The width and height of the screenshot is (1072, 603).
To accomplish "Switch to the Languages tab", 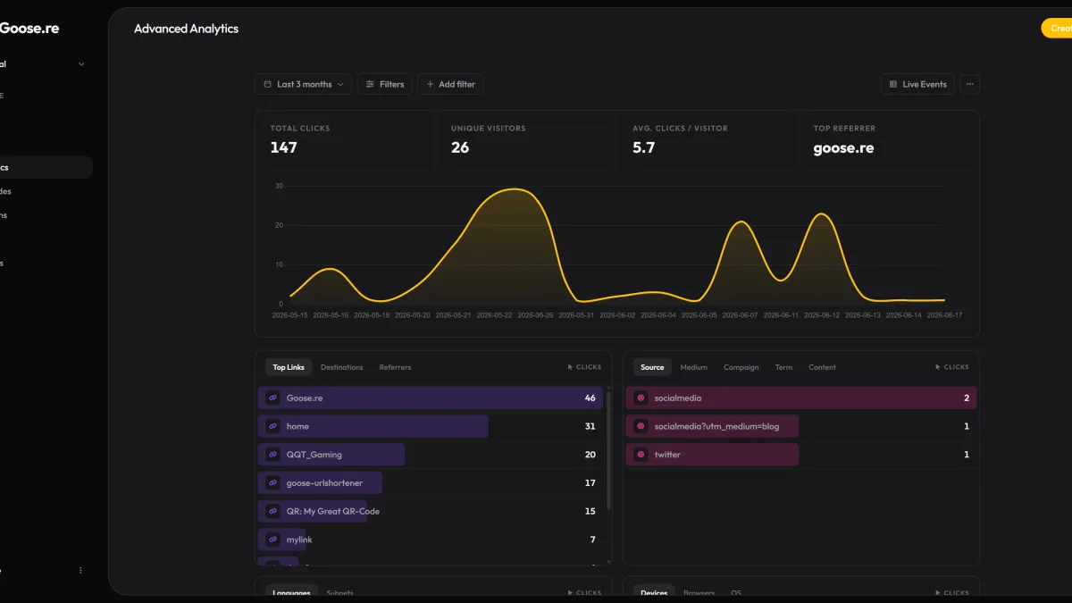I will click(291, 593).
